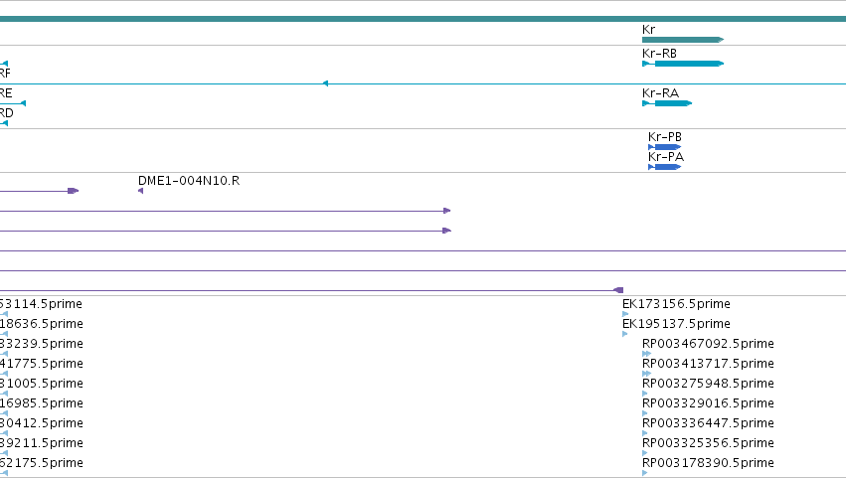The height and width of the screenshot is (478, 846).
Task: Click the Kr-RB transcript label
Action: coord(659,54)
